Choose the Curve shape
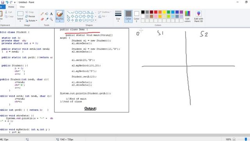250x141 pixels. 73,13
